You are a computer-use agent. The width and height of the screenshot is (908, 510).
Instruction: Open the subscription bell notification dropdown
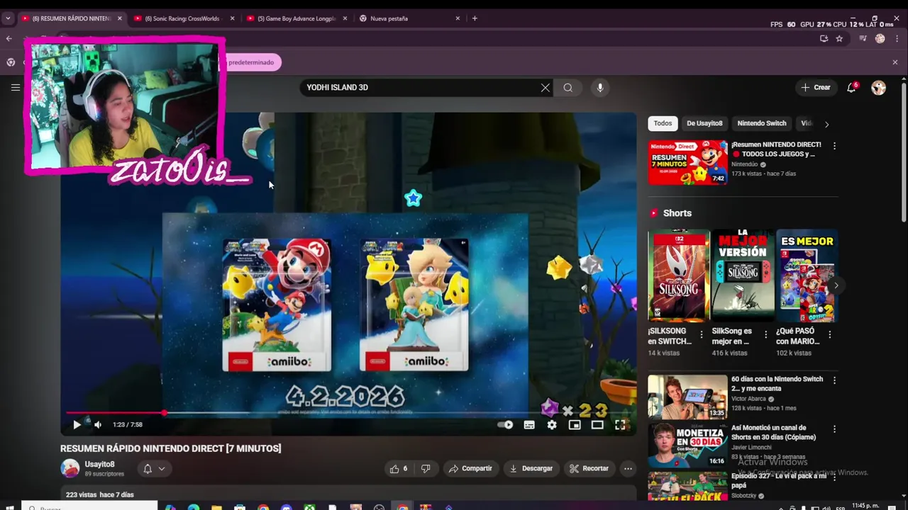[154, 468]
